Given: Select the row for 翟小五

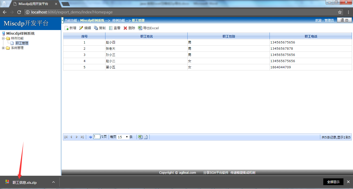Looking at the screenshot, I should pos(208,67).
